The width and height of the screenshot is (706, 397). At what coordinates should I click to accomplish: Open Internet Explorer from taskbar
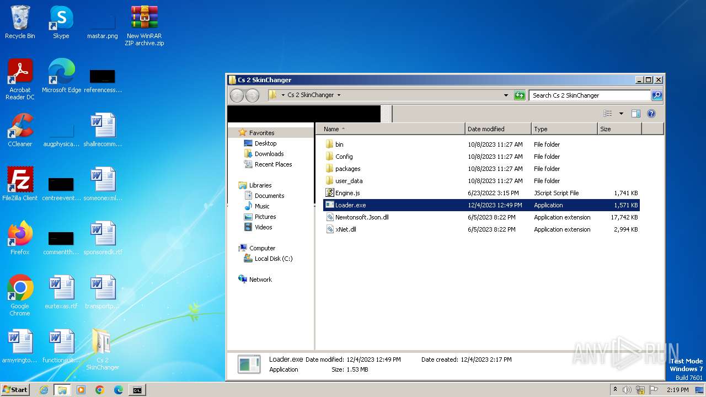44,390
